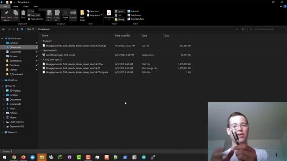The image size is (287, 161).
Task: Click the Rename ribbon icon
Action: (x=73, y=15)
